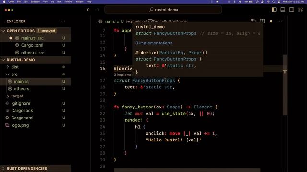Click the Wi-Fi status icon

click(x=268, y=2)
